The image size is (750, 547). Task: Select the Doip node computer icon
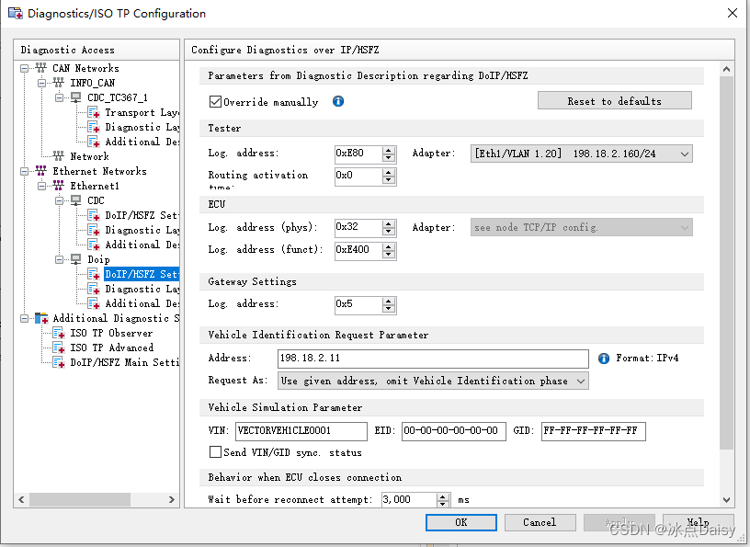click(75, 258)
